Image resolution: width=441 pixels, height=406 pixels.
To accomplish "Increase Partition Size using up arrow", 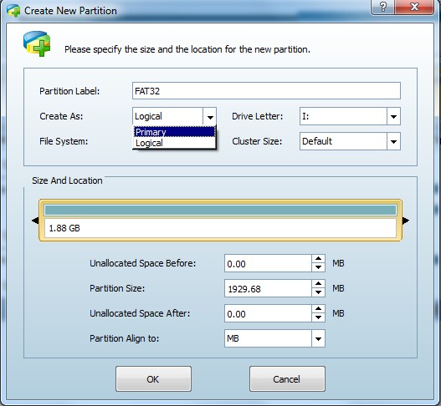I will click(318, 284).
